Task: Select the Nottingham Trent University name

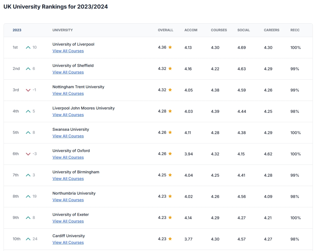Action: (x=78, y=87)
